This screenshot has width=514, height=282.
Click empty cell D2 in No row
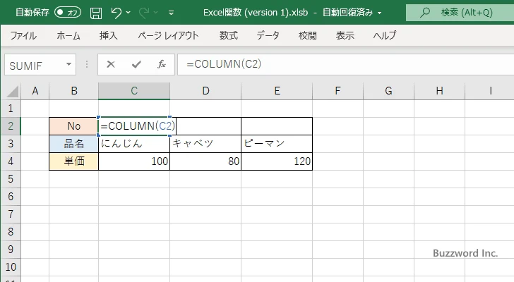[209, 126]
